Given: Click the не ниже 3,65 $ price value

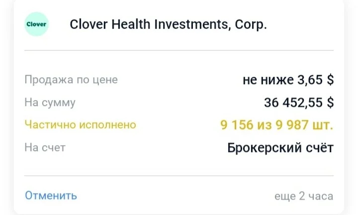Looking at the screenshot, I should (x=288, y=80).
